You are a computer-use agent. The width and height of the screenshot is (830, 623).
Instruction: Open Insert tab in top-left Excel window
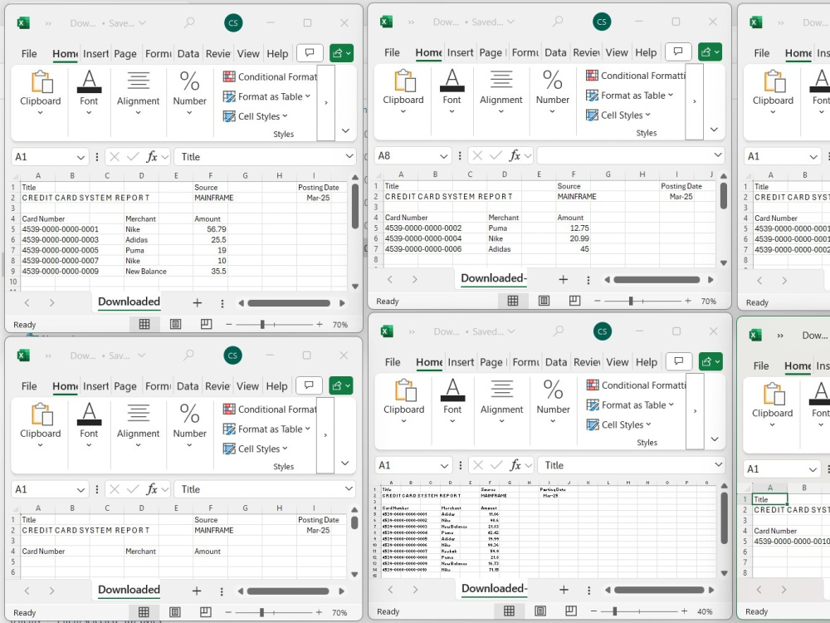[95, 53]
